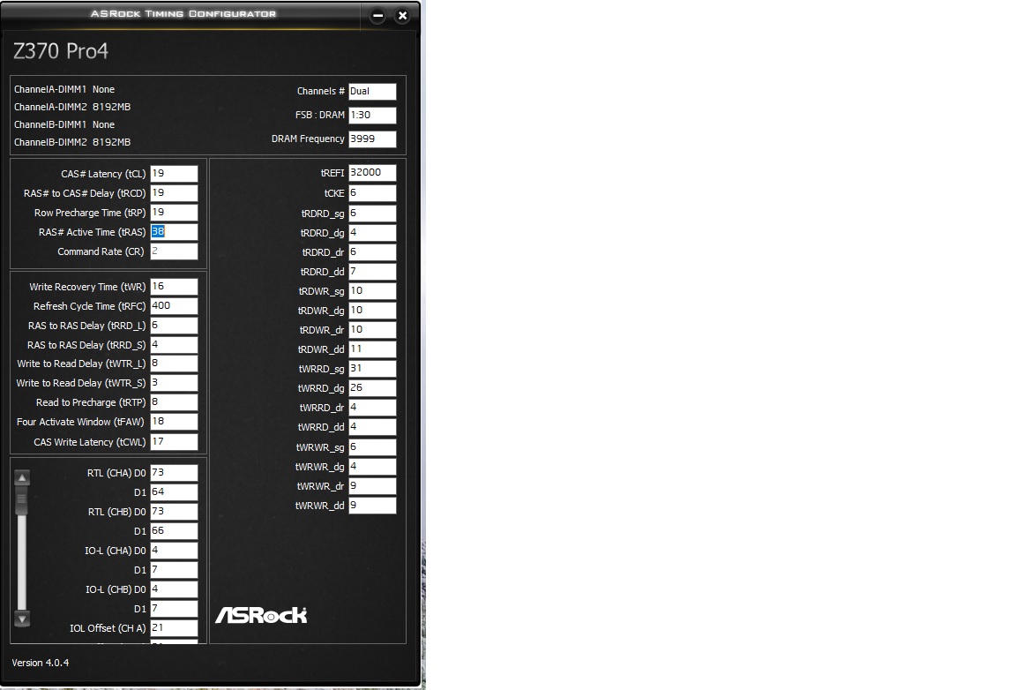Edit the tRRD_L value field
The width and height of the screenshot is (1016, 690).
tap(174, 326)
